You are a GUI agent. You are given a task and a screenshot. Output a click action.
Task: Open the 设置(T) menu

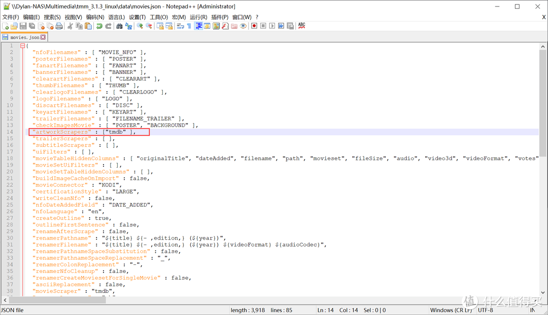(x=137, y=17)
